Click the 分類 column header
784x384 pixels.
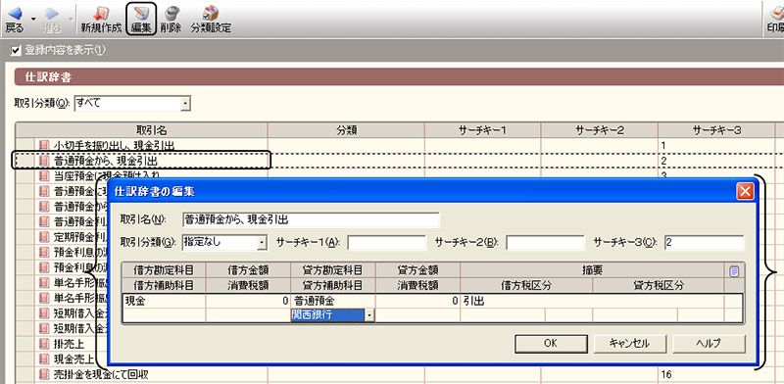346,130
